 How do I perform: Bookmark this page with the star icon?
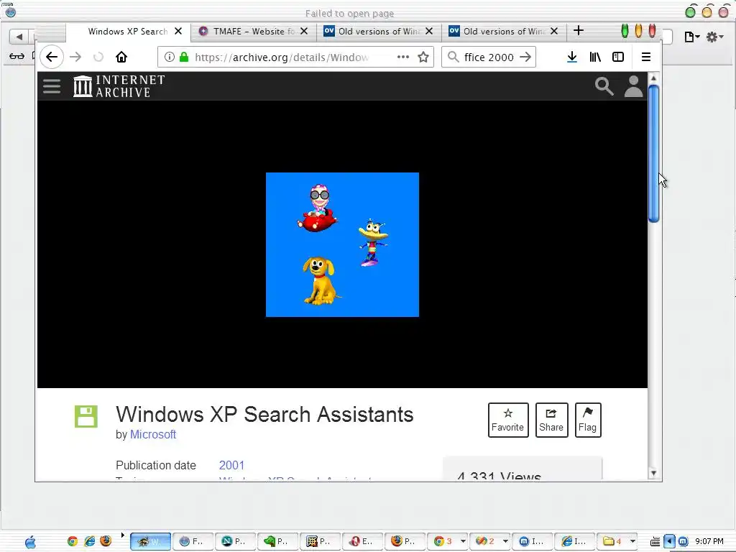tap(423, 57)
